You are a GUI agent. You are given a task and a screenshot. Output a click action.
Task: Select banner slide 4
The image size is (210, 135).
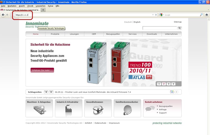coord(173,84)
